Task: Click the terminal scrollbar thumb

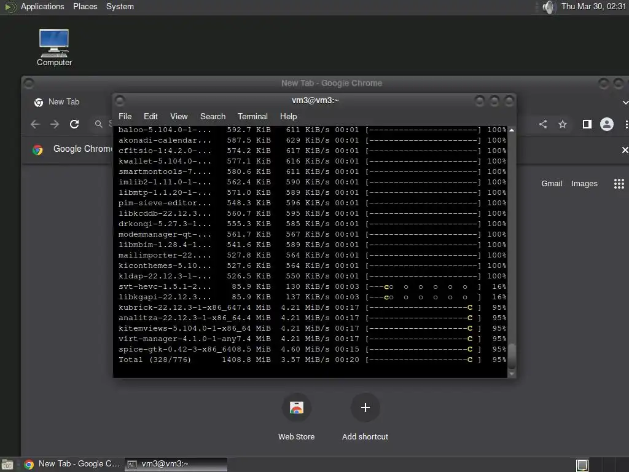Action: 512,356
